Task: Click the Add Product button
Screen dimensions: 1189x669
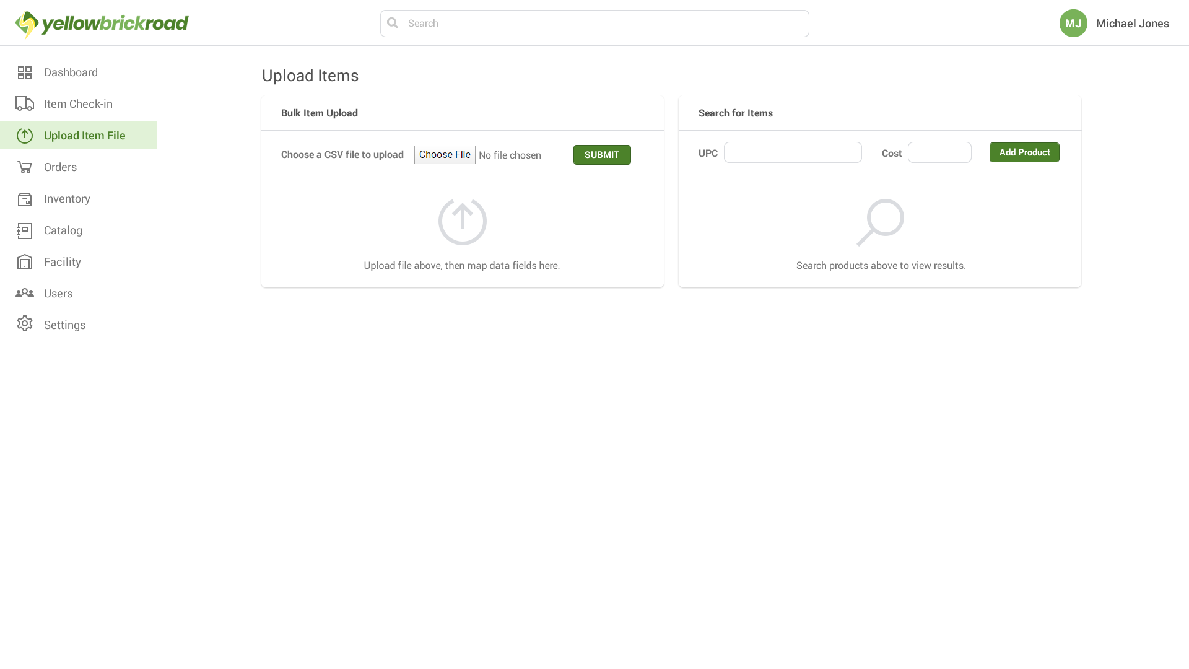Action: [x=1024, y=152]
